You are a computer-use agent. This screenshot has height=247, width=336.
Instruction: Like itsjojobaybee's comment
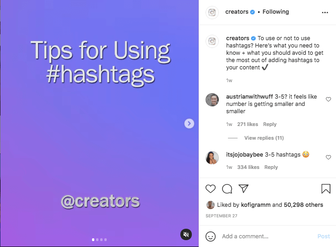328,158
